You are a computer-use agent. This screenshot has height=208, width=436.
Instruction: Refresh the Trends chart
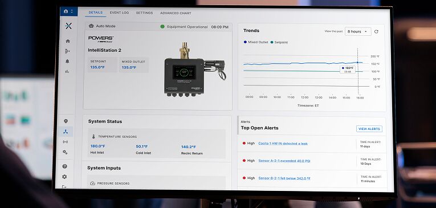(376, 32)
